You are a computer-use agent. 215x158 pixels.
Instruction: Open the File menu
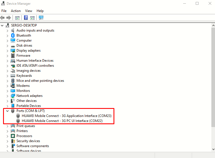coord(4,11)
